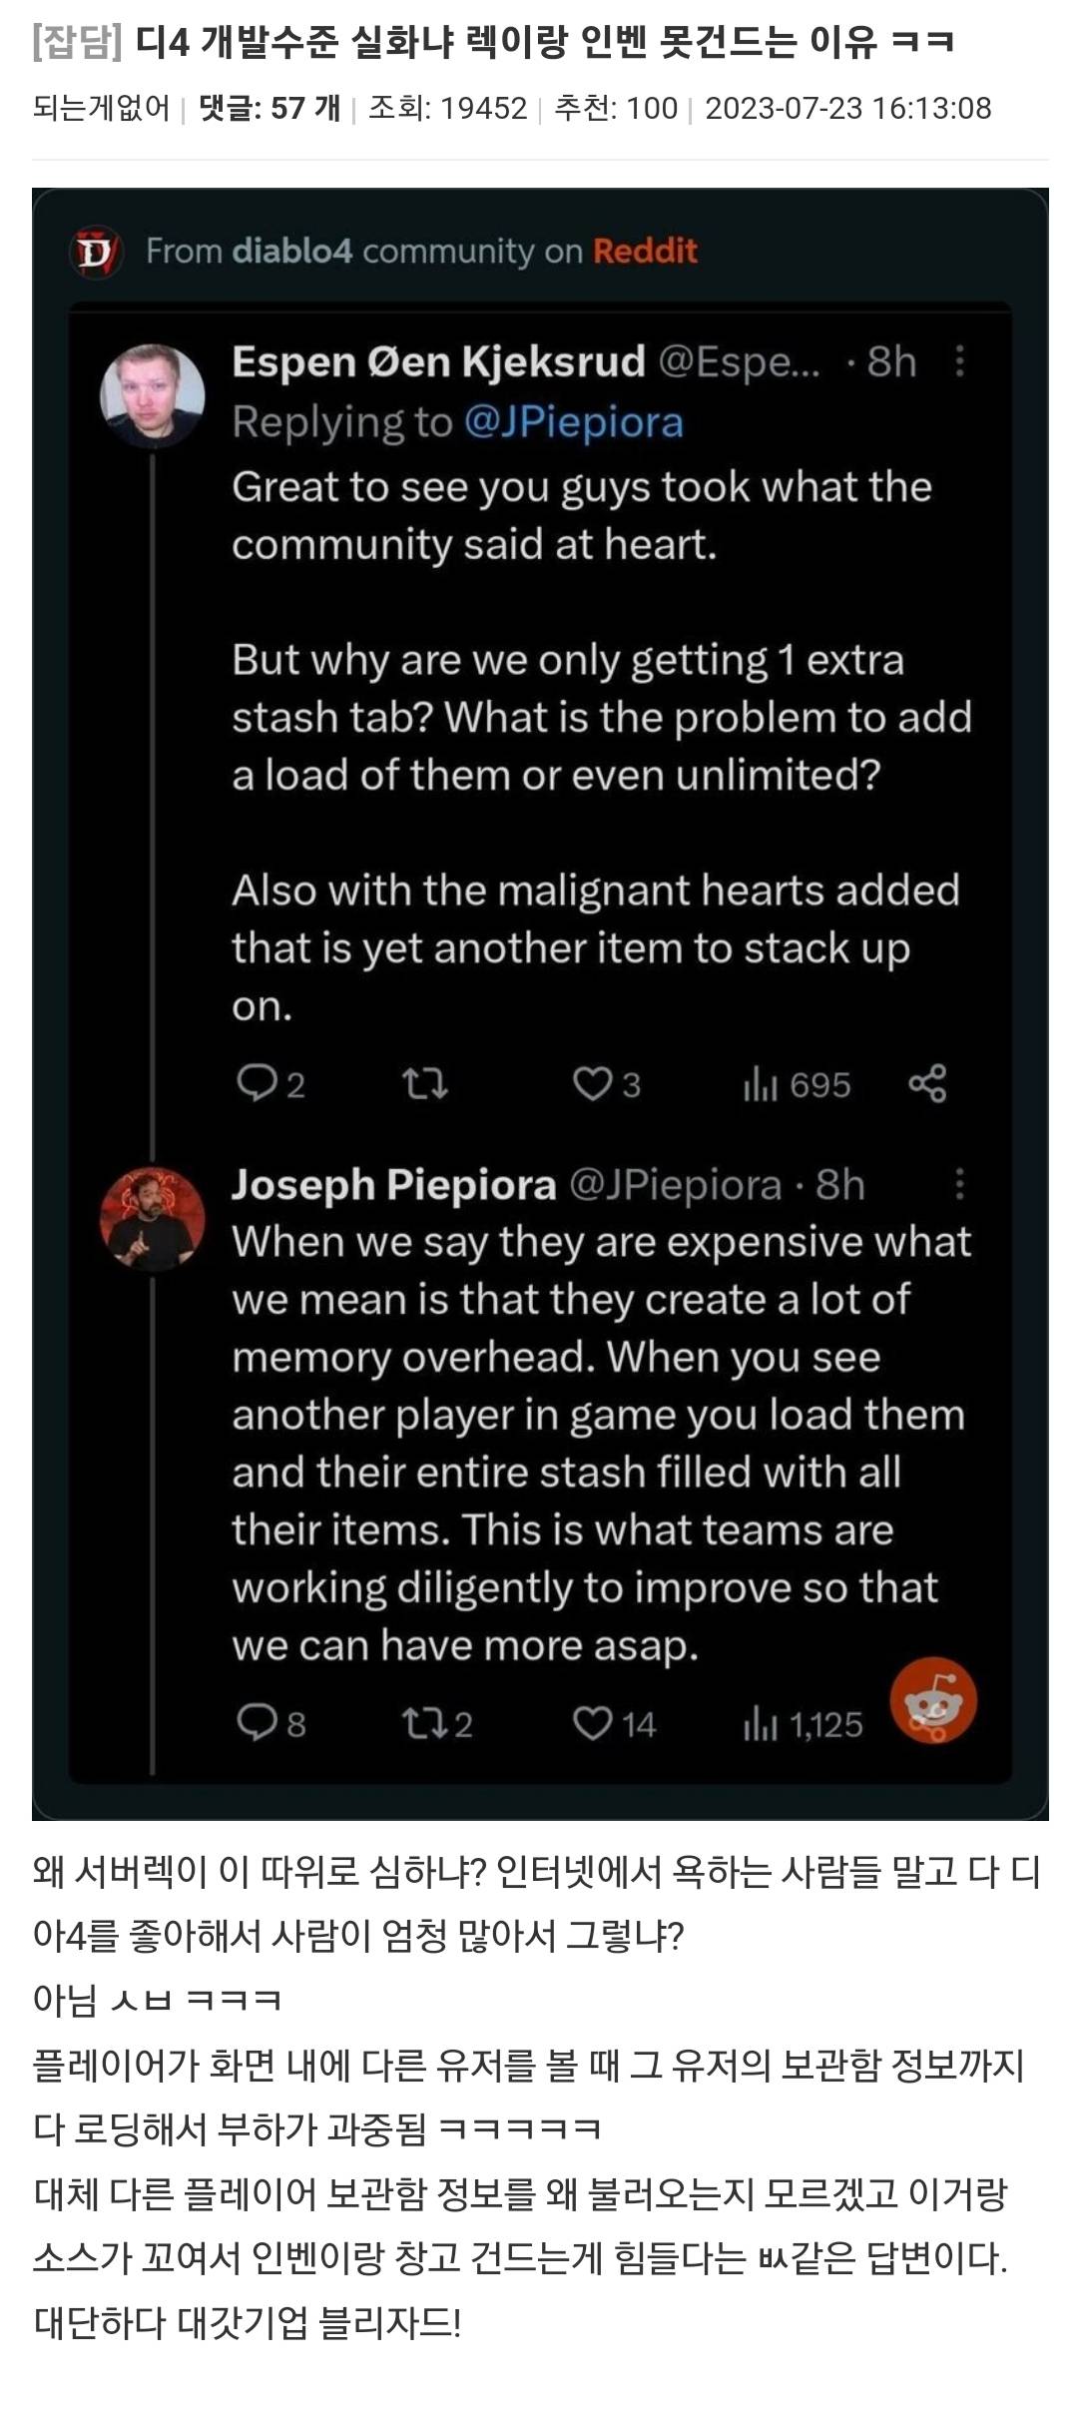Click the post author 되는게없어

[x=101, y=108]
